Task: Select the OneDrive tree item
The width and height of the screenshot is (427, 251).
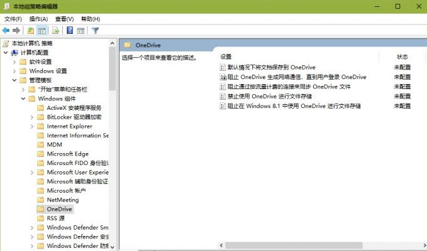Action: [59, 209]
